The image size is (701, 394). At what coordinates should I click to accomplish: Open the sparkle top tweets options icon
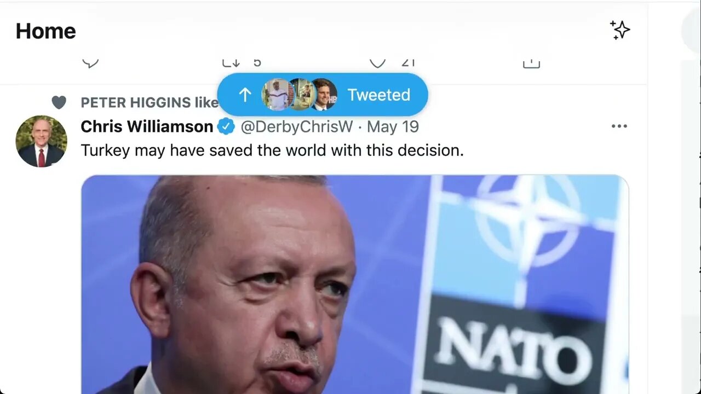(x=620, y=30)
